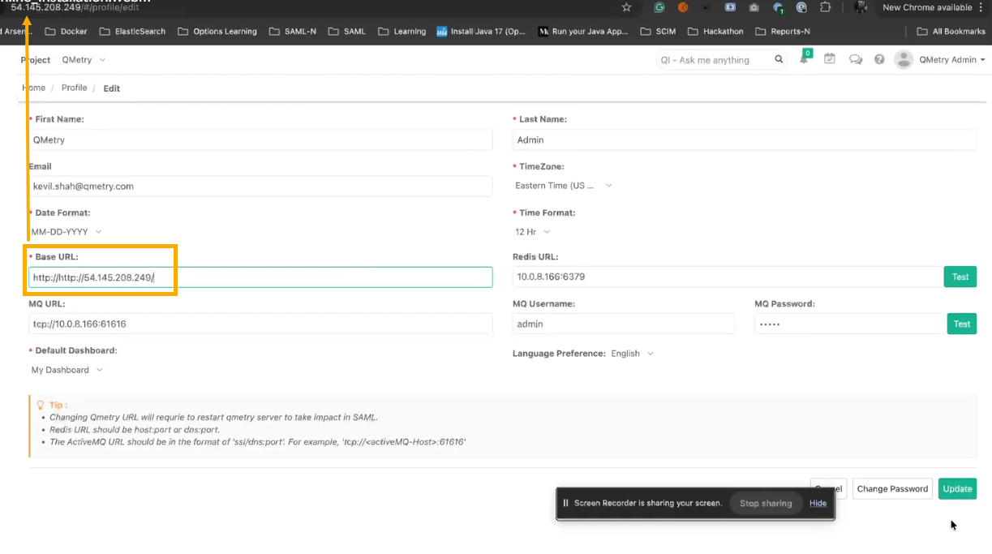Open the help question-mark icon
The height and width of the screenshot is (554, 992).
879,59
